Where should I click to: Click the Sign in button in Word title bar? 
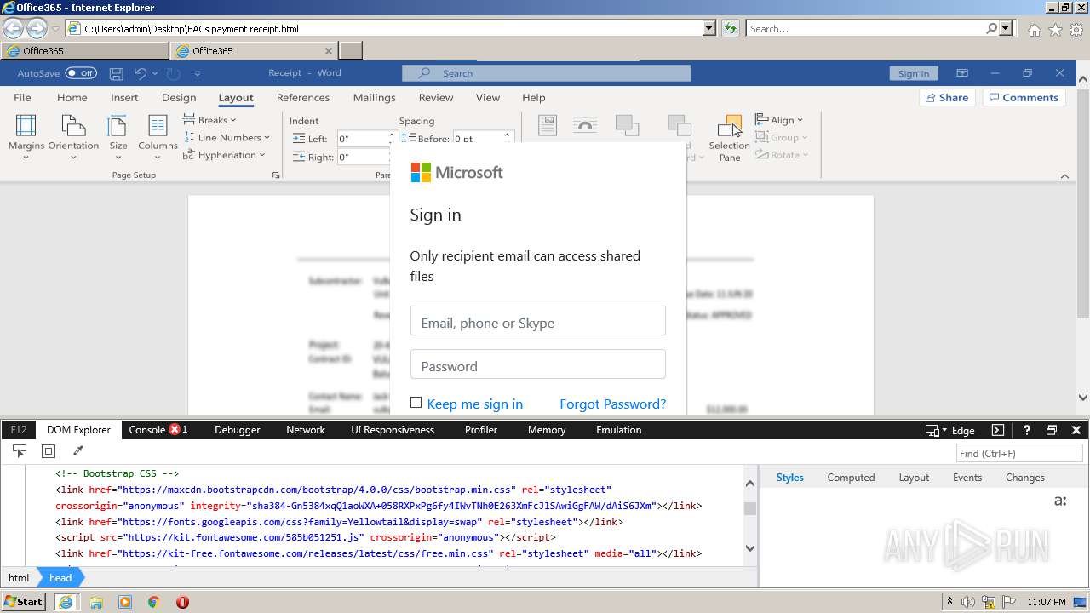[914, 73]
